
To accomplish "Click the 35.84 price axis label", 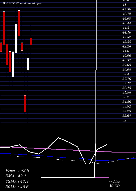I will (127, 92).
